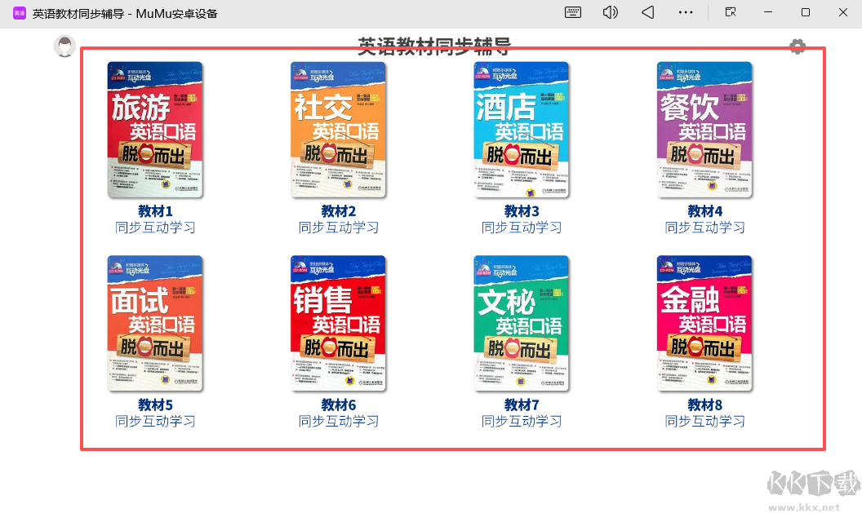
Task: Click 同步互动学习 link under 教材4
Action: coord(704,228)
